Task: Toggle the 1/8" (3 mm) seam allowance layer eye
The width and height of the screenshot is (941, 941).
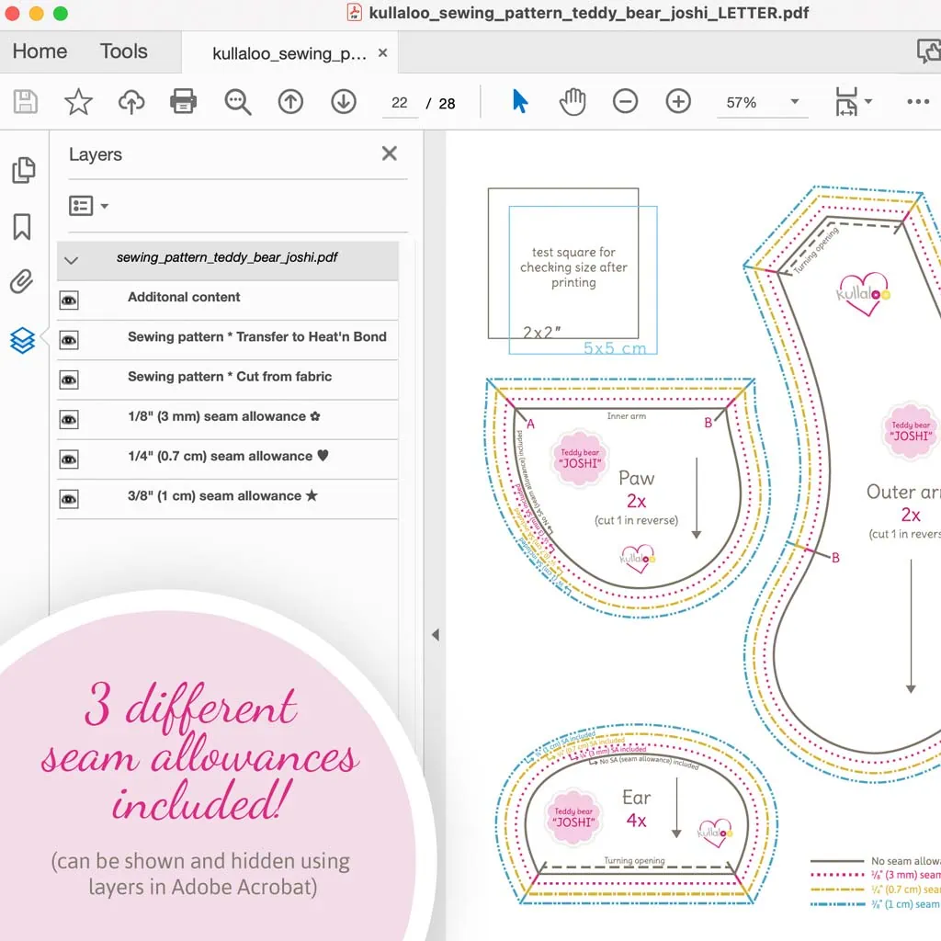Action: click(x=69, y=419)
